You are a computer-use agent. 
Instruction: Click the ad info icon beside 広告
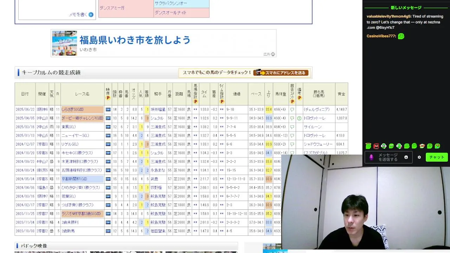[x=273, y=54]
